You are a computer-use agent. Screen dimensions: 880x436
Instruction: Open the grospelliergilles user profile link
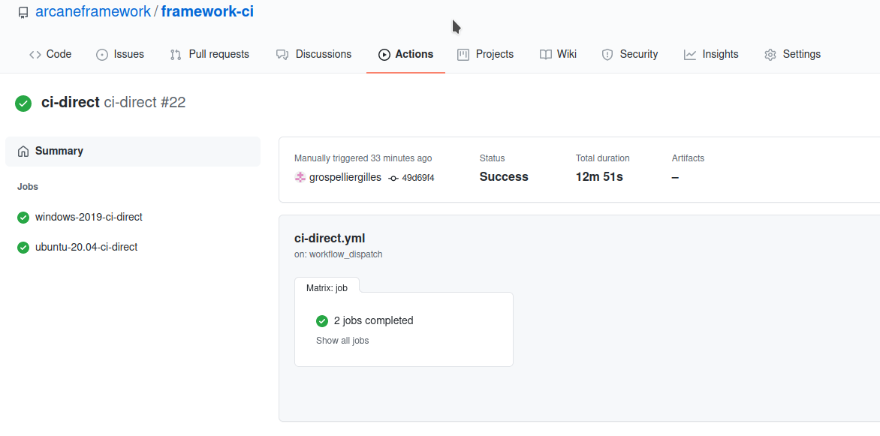point(345,177)
